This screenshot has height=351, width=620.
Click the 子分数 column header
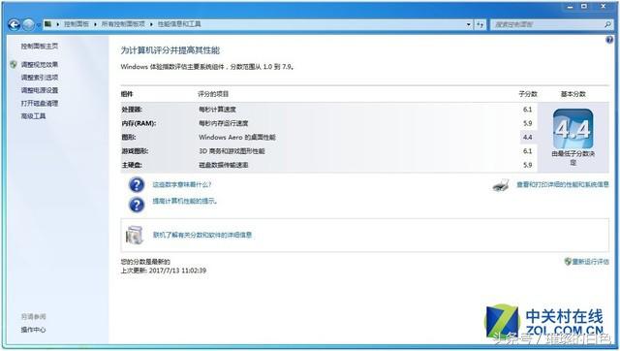click(528, 94)
